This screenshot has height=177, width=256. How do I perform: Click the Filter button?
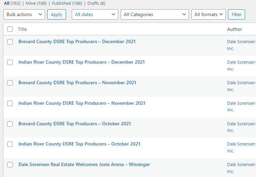[x=237, y=14]
